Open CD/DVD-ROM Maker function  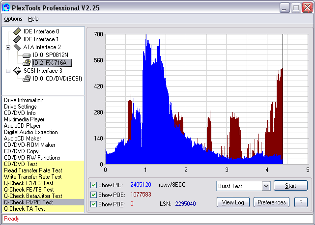pos(29,145)
